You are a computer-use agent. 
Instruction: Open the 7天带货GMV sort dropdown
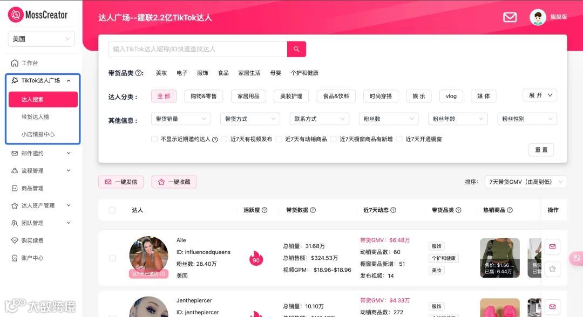coord(526,182)
